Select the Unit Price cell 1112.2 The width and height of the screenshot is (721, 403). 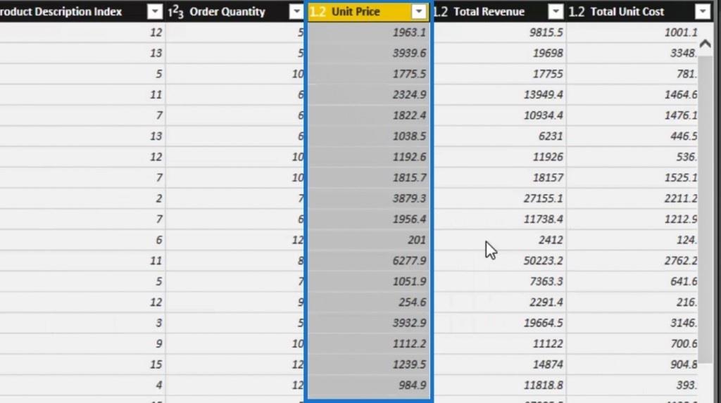[x=368, y=343]
